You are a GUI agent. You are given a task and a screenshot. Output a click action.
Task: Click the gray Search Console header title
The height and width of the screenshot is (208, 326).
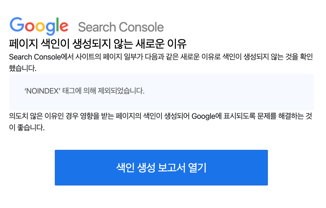(x=121, y=27)
